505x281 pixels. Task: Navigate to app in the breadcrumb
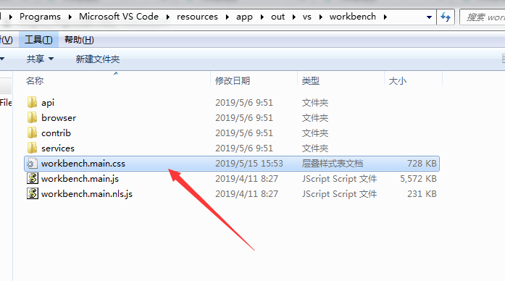[x=244, y=17]
